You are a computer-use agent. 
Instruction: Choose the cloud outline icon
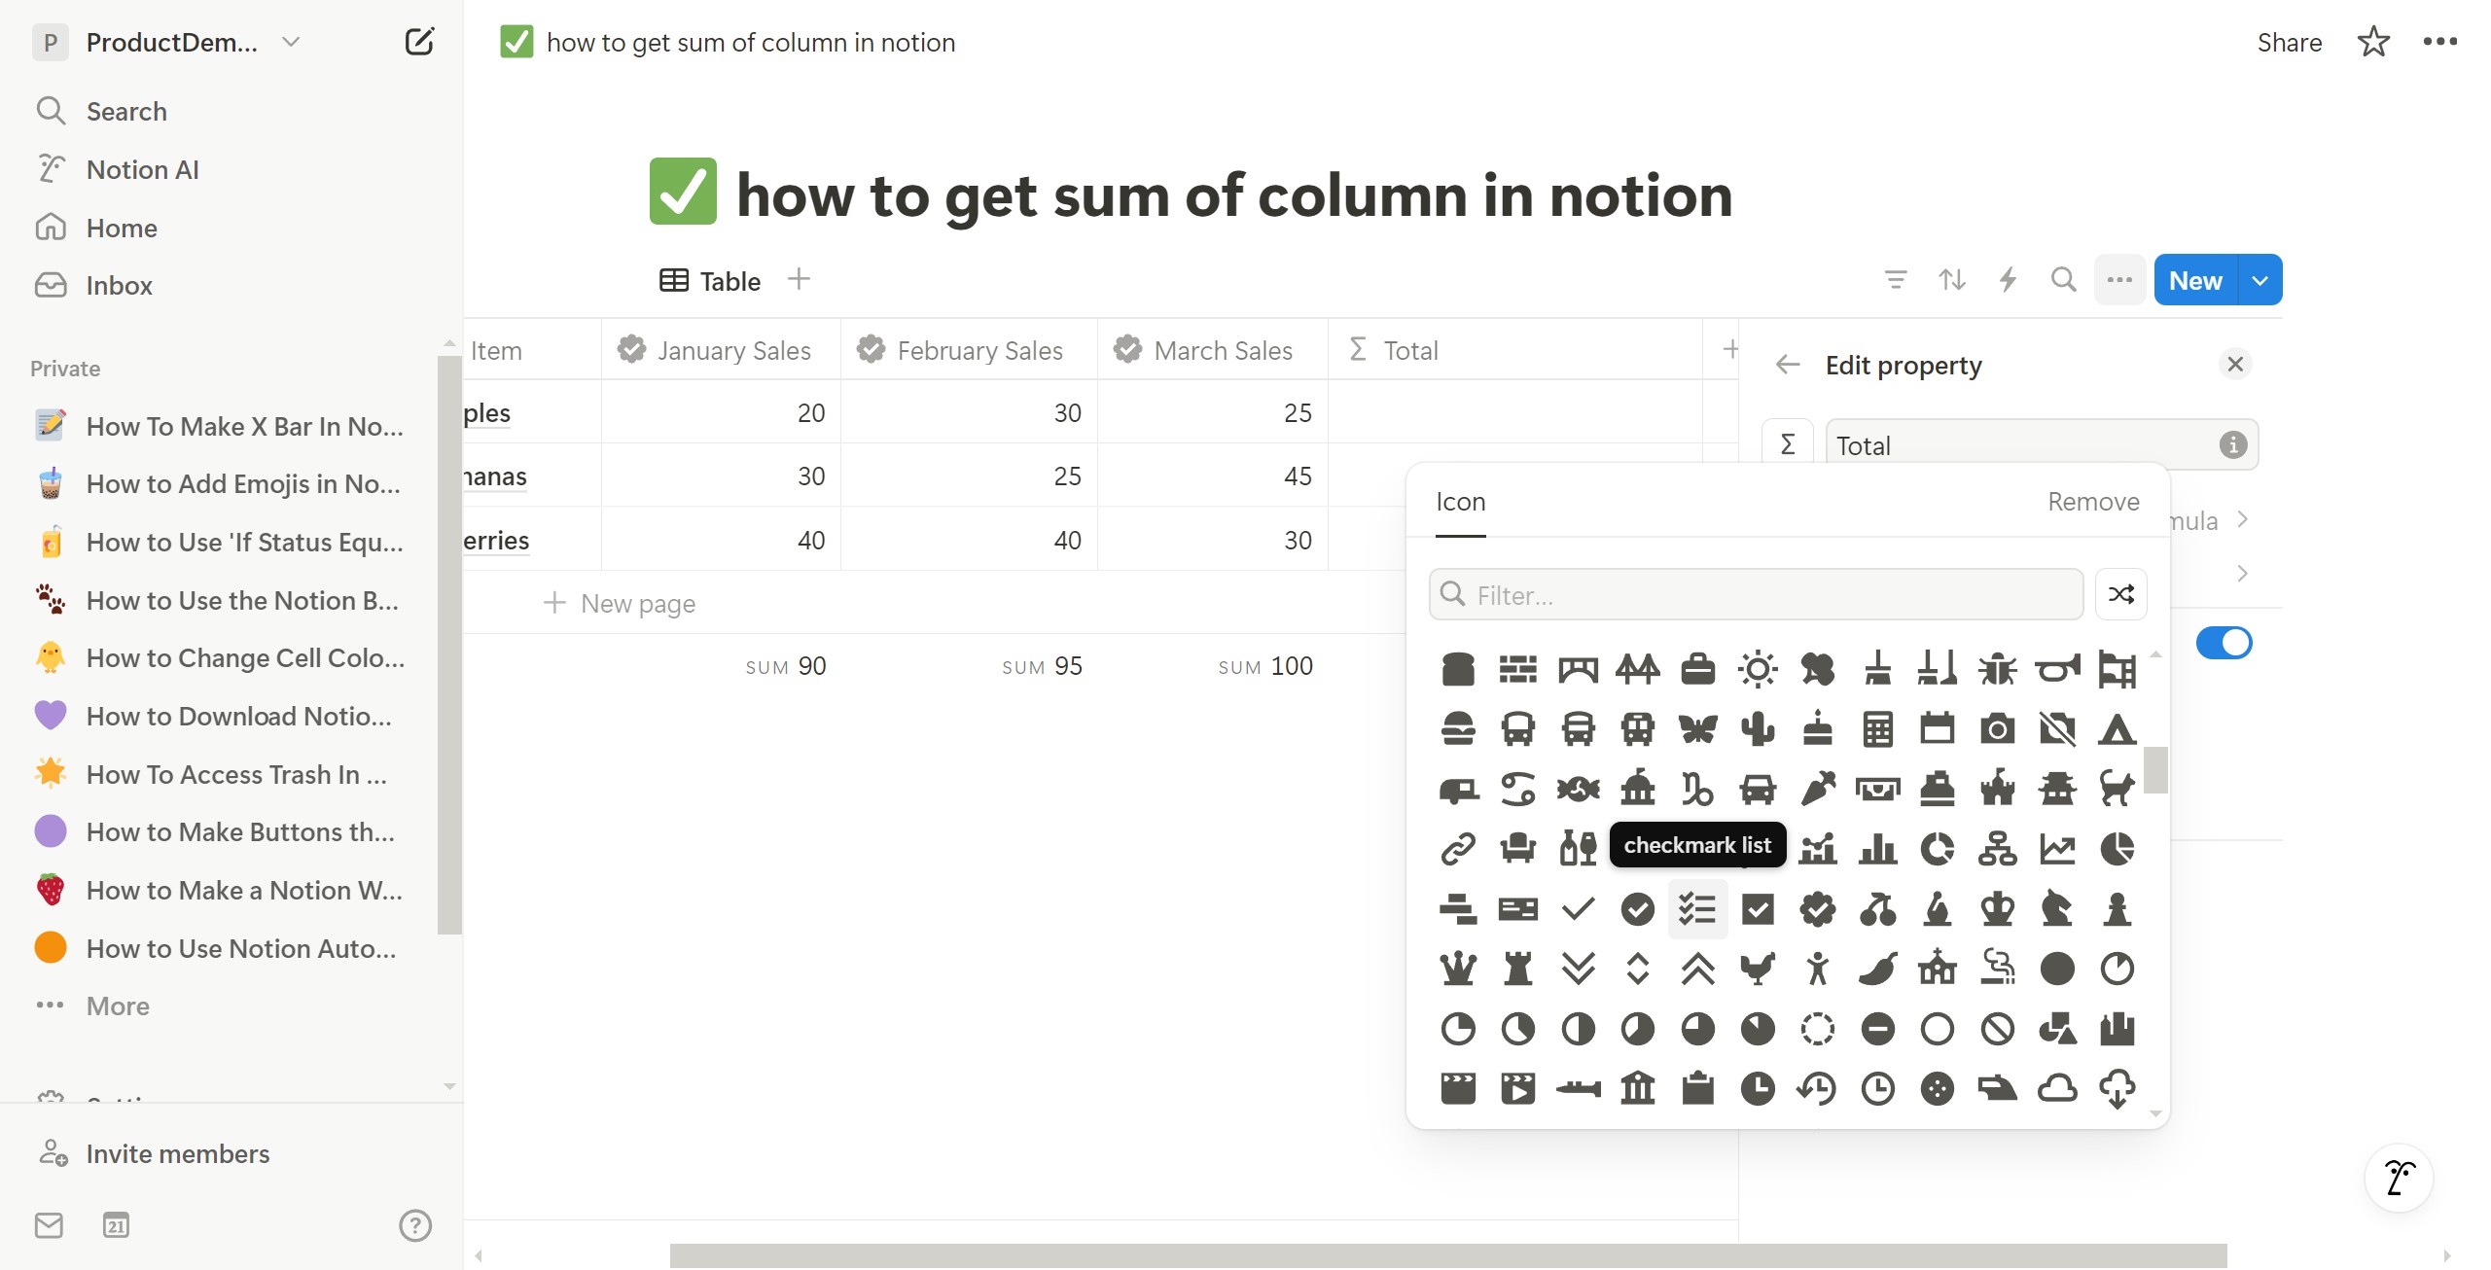[x=2057, y=1088]
